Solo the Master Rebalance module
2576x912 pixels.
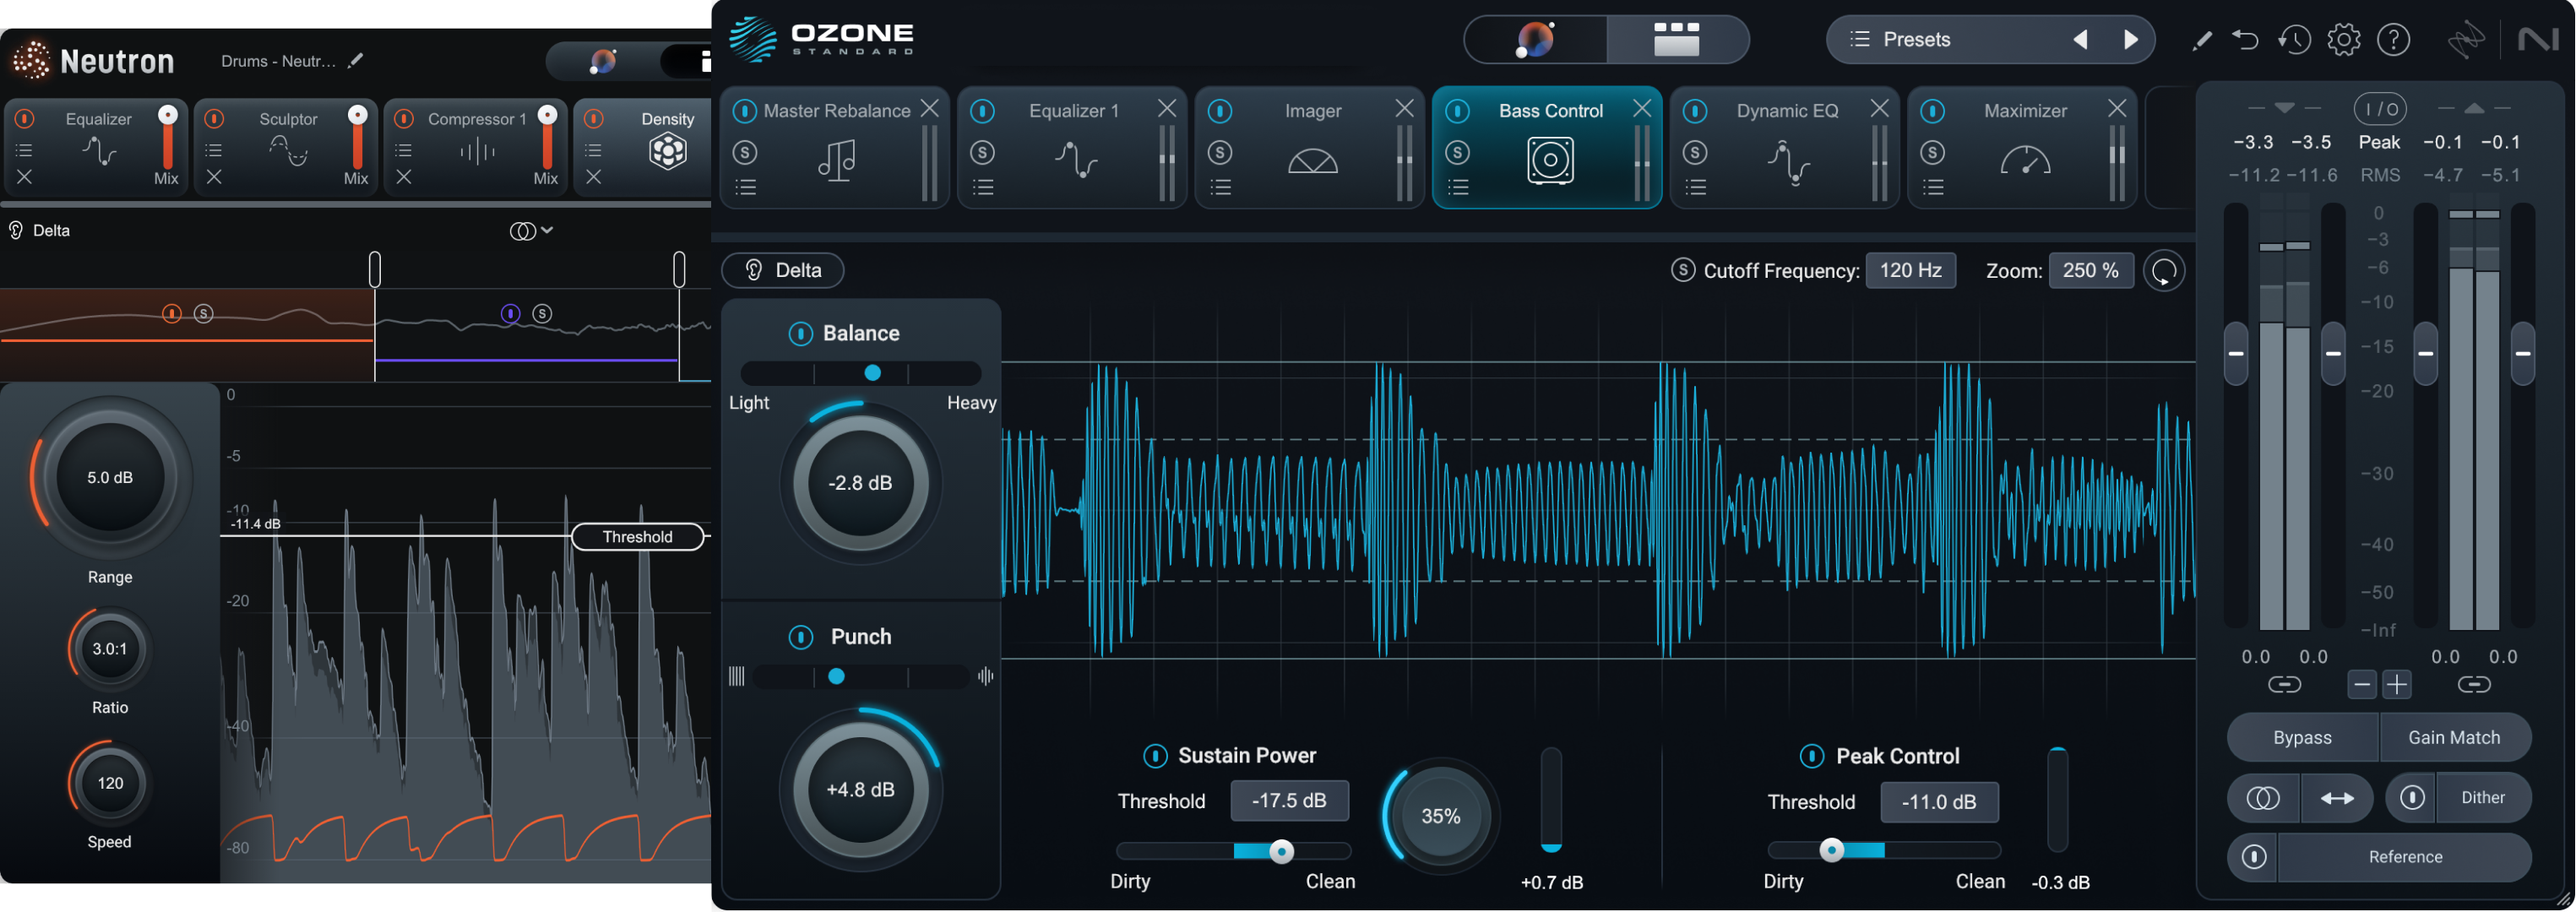744,152
